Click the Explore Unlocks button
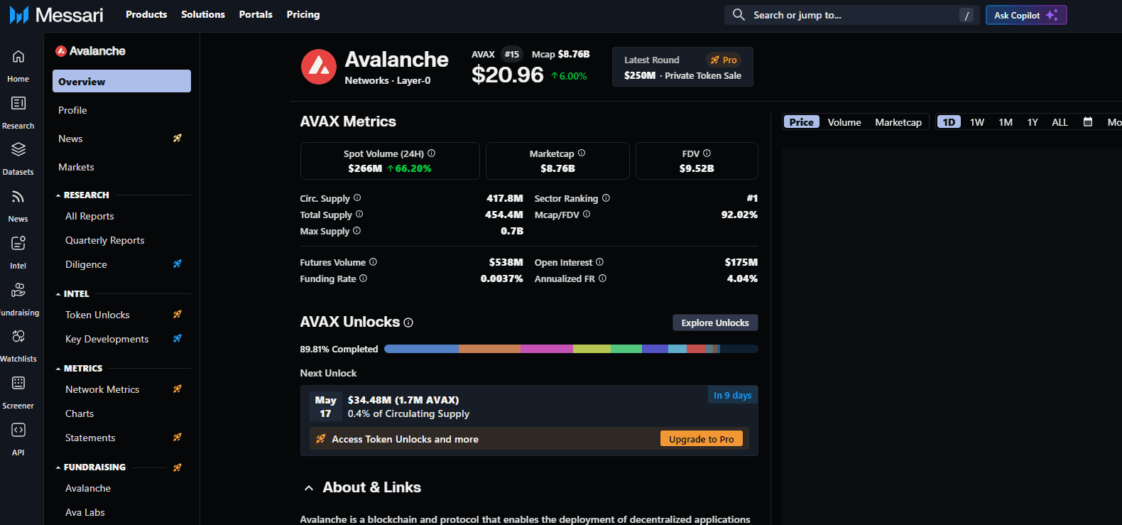 [x=715, y=323]
